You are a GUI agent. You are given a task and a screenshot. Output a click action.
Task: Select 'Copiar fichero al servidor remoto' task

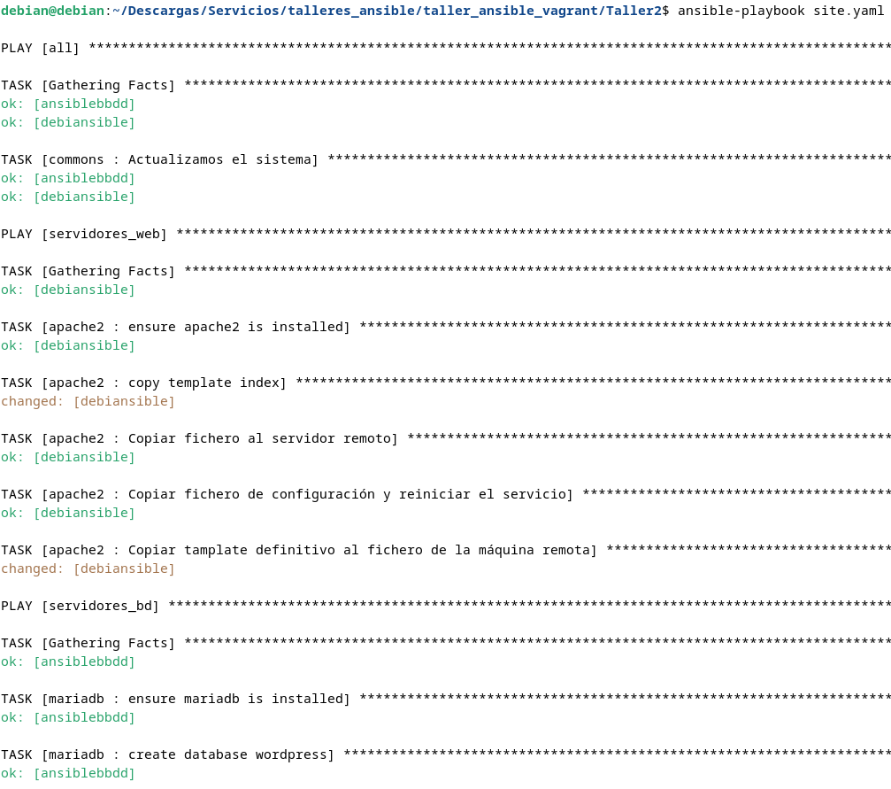pyautogui.click(x=199, y=438)
